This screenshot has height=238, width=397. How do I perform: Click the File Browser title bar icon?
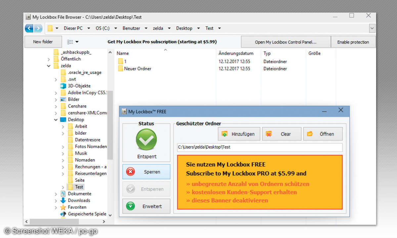[x=28, y=17]
